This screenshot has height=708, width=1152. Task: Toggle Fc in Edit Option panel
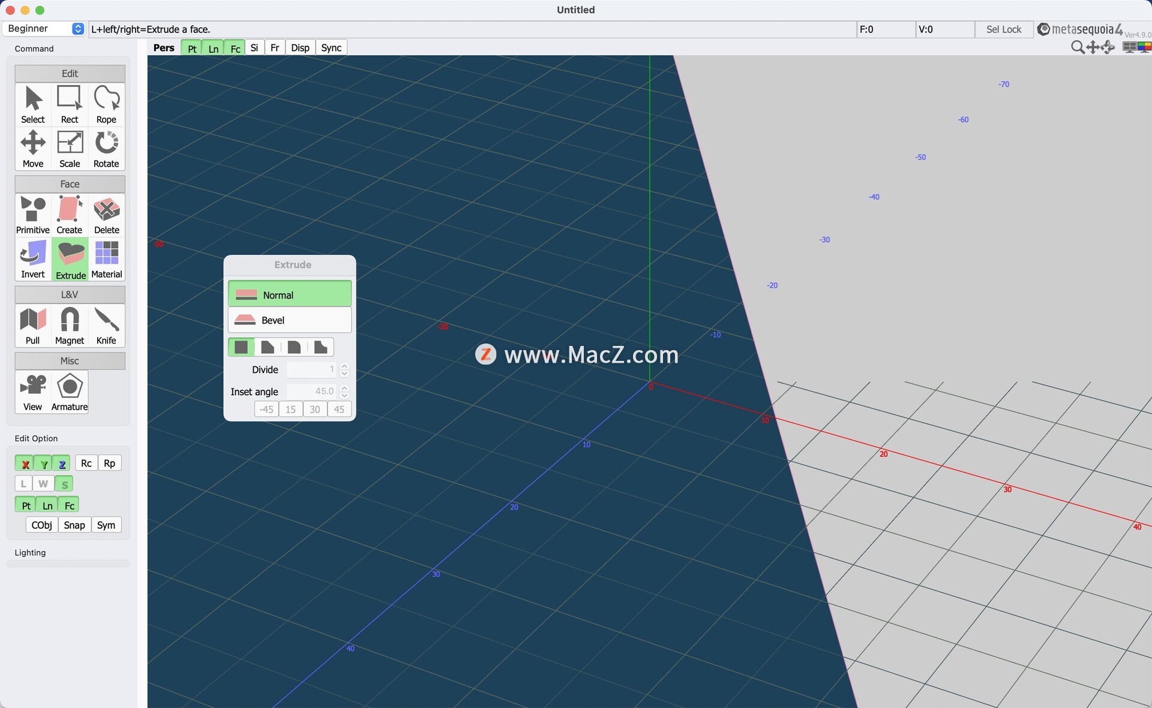click(x=69, y=505)
